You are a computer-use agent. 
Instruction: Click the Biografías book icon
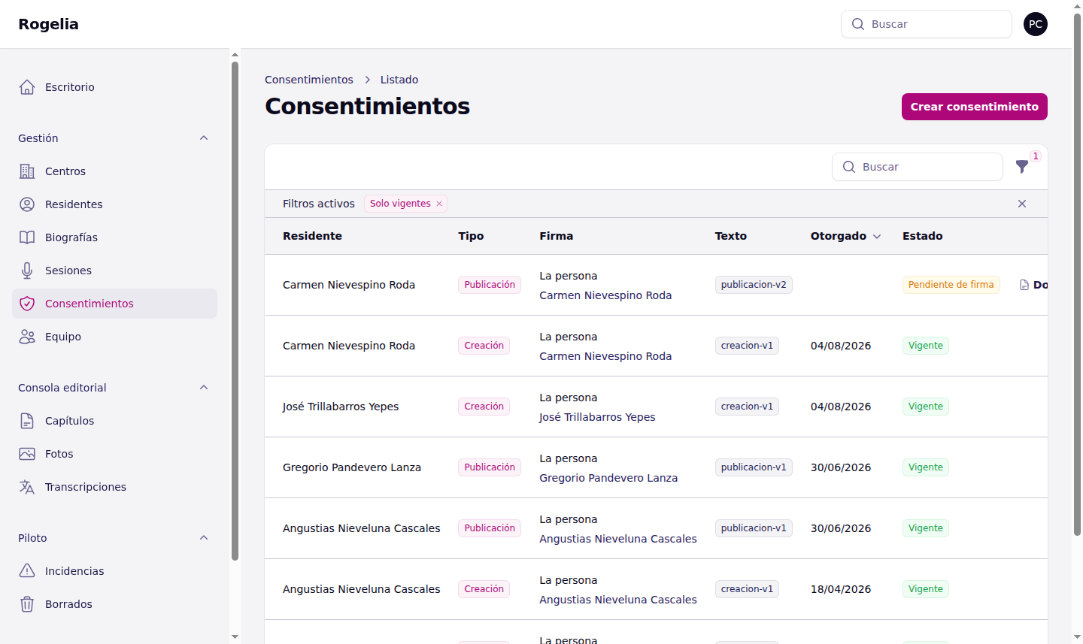point(27,237)
